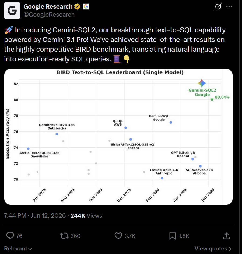Viewport: 242px width, 254px height.
Task: Click the Google affiliation logo badge
Action: pyautogui.click(x=86, y=6)
